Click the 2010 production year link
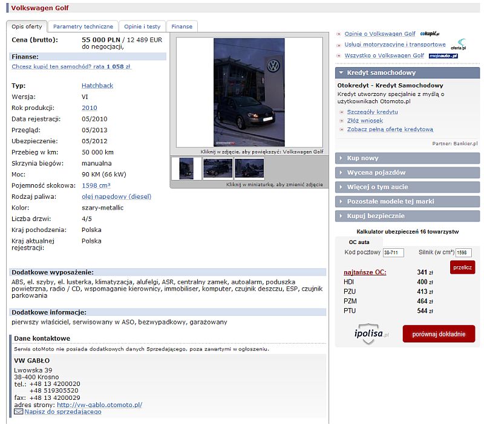This screenshot has height=424, width=484. [x=89, y=108]
